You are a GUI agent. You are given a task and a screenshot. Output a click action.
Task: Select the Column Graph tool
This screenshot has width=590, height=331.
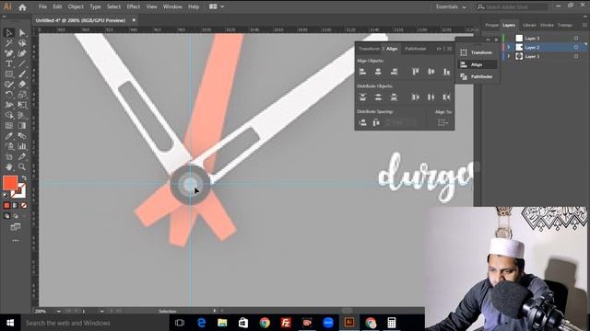click(x=22, y=146)
